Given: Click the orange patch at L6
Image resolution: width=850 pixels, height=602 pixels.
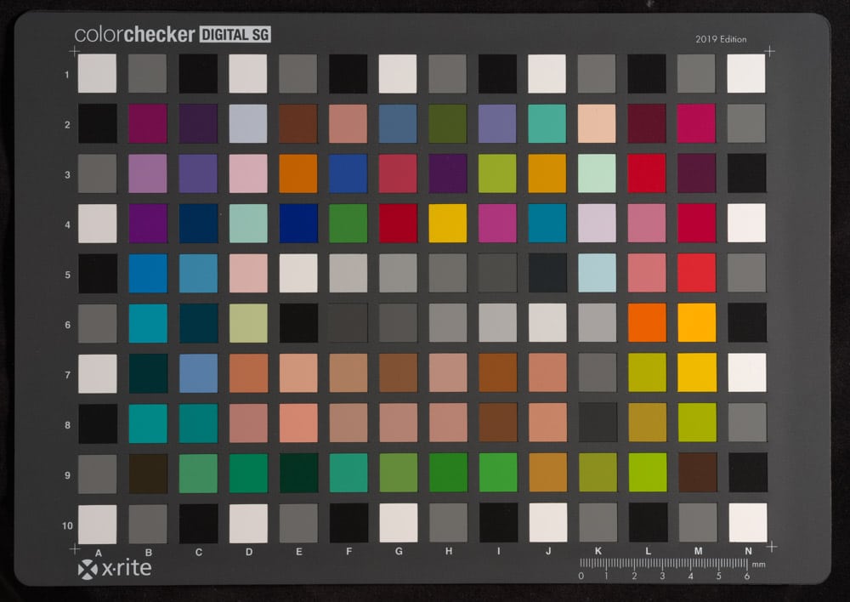Looking at the screenshot, I should pyautogui.click(x=647, y=323).
